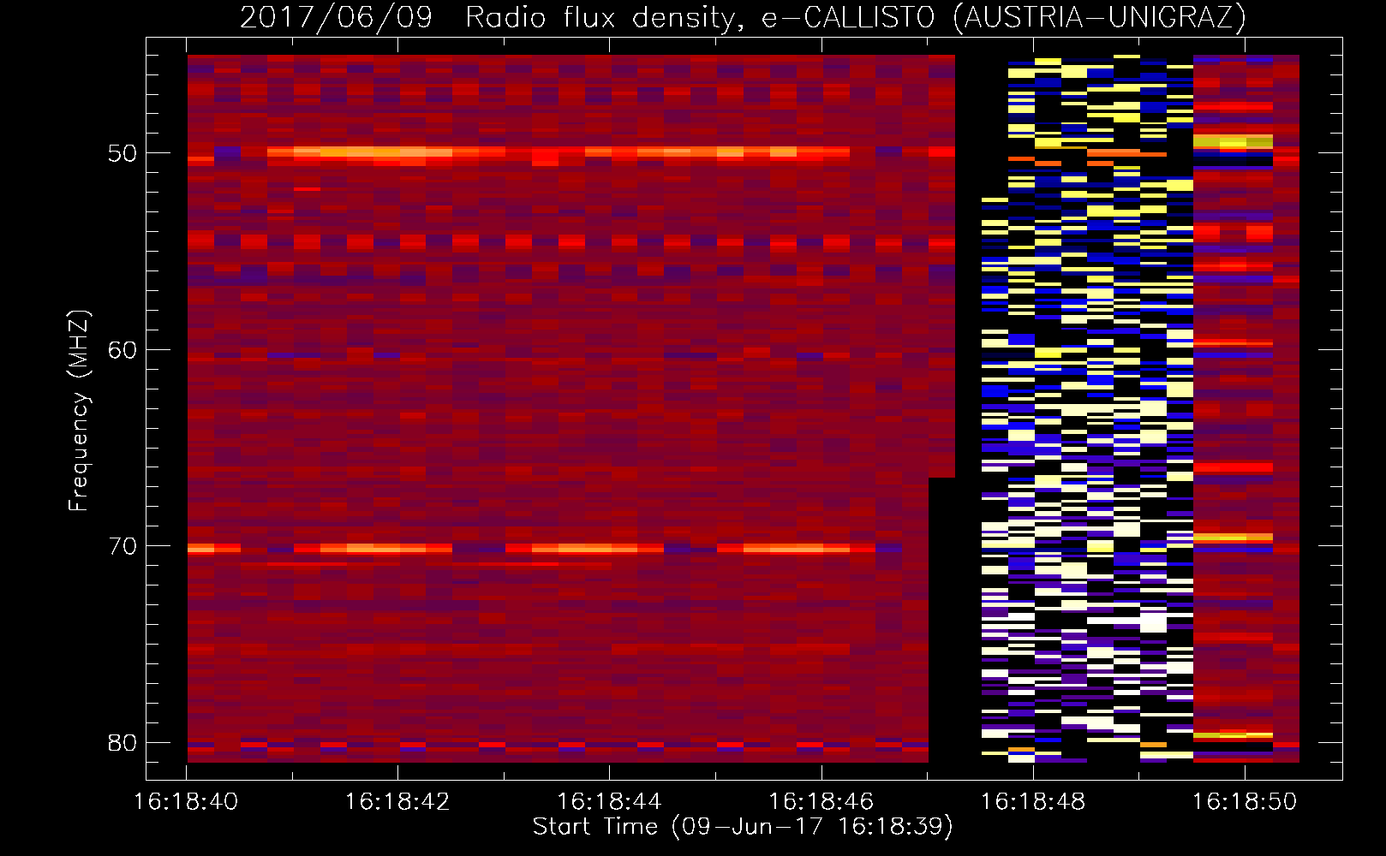The height and width of the screenshot is (856, 1386).
Task: Click the '60' frequency tick label
Action: 122,349
